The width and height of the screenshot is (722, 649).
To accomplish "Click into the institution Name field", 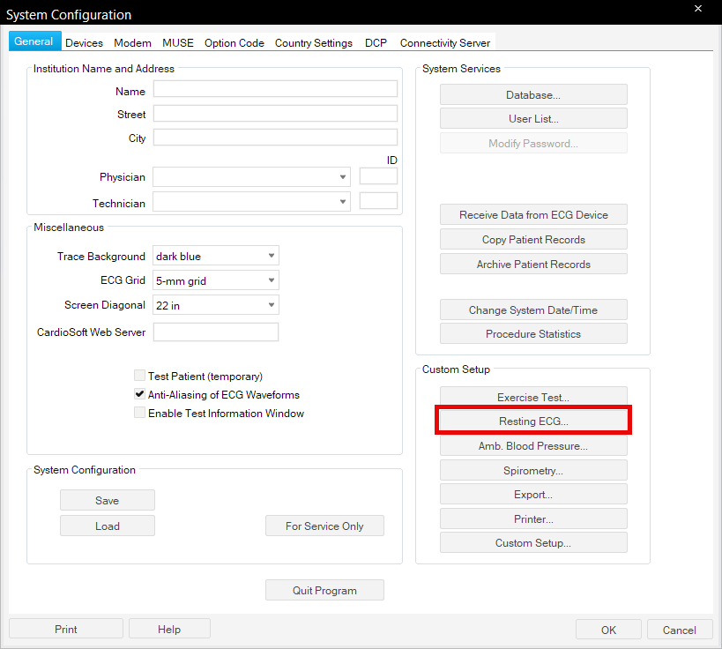I will point(275,89).
